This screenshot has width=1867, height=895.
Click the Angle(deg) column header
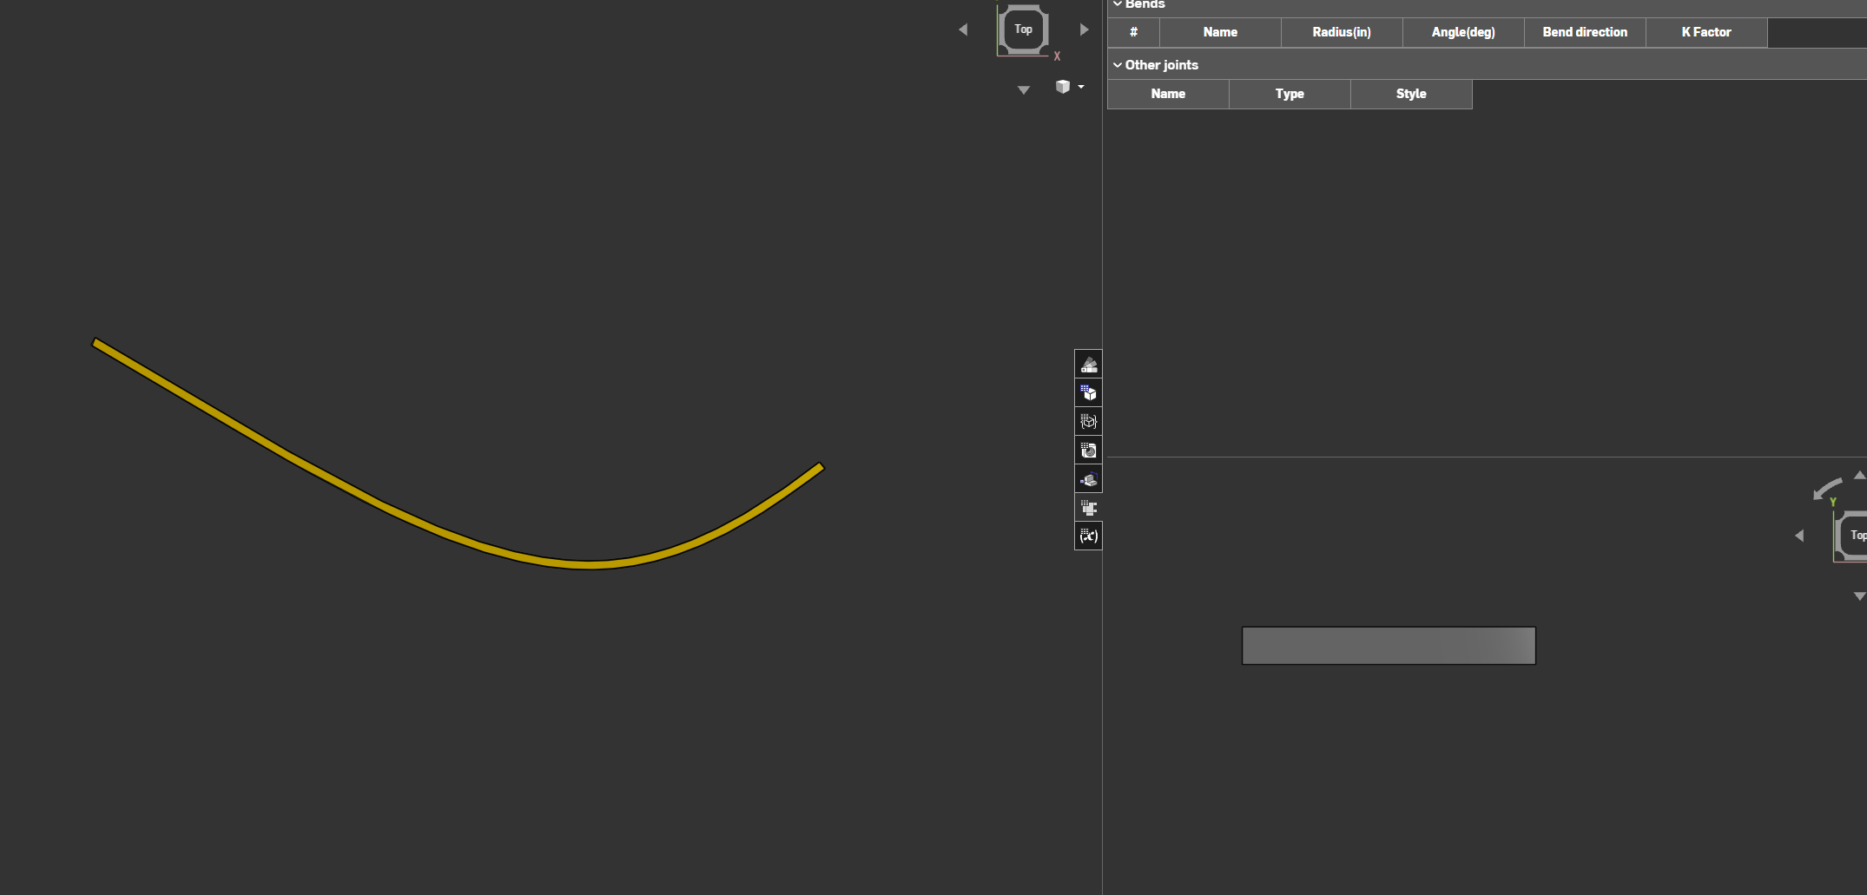[x=1463, y=32]
